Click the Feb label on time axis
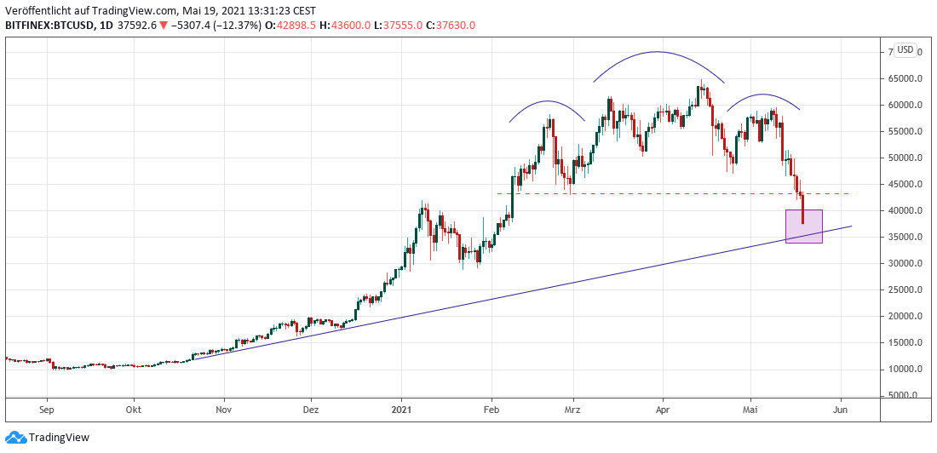Viewport: 937px width, 453px height. (491, 410)
